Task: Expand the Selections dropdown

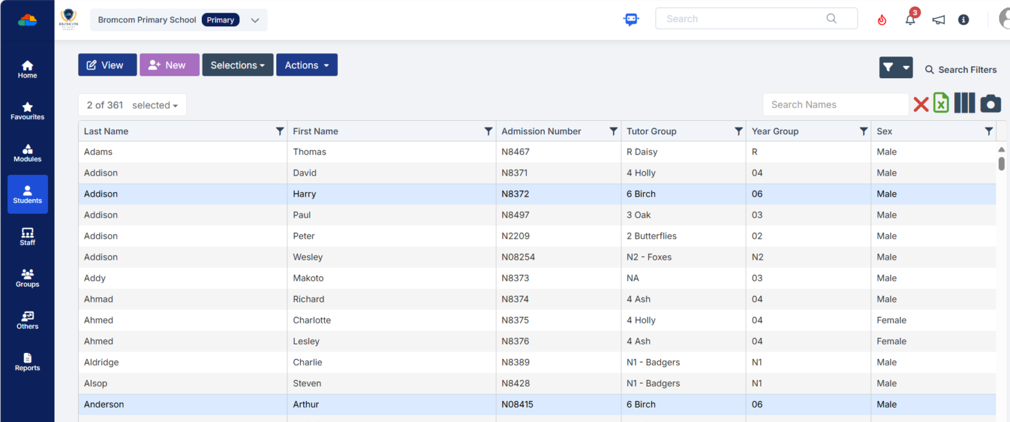Action: pos(237,65)
